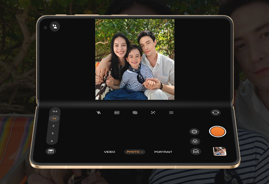Tap the camera lens icon near the gallery

point(195,152)
